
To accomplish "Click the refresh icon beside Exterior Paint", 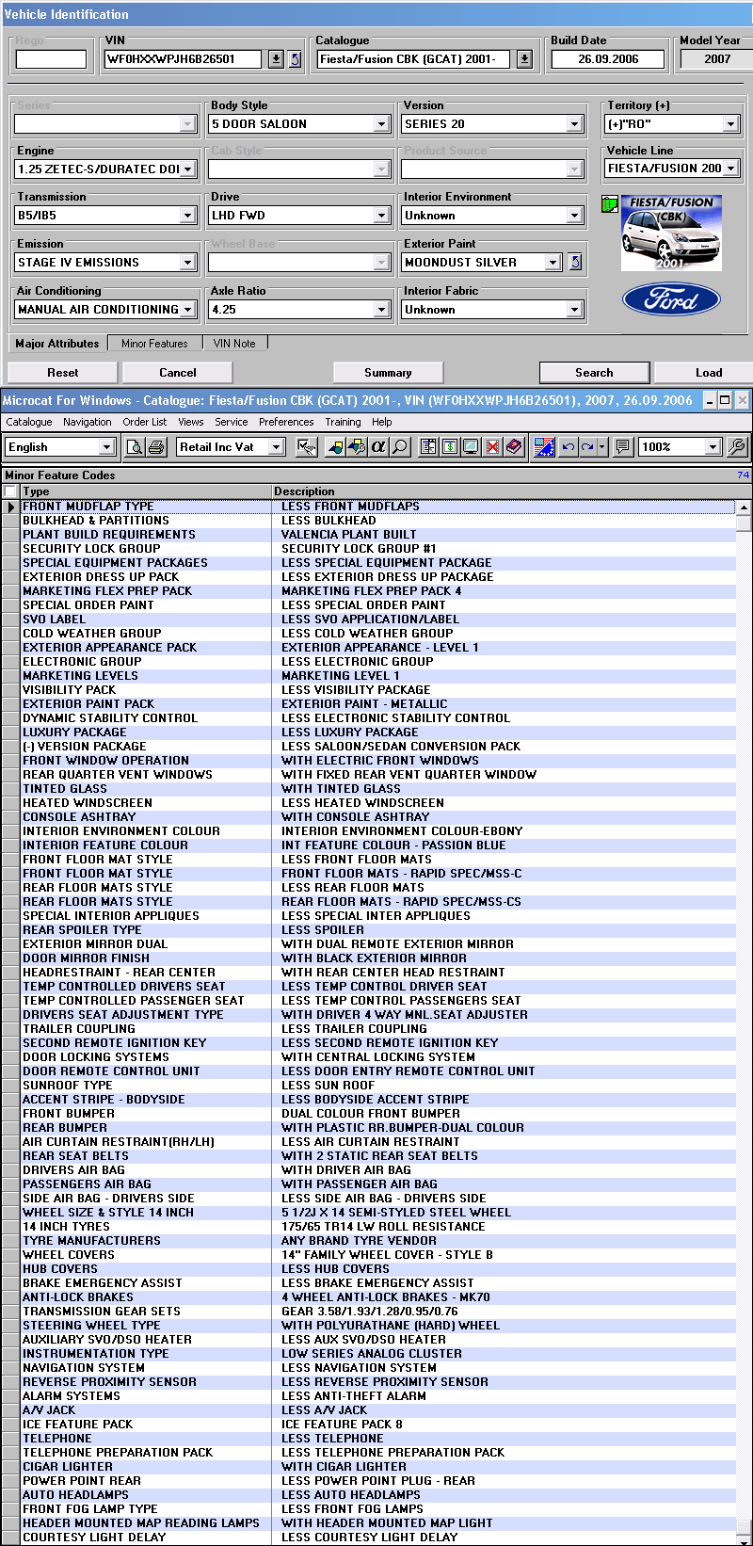I will pos(575,263).
